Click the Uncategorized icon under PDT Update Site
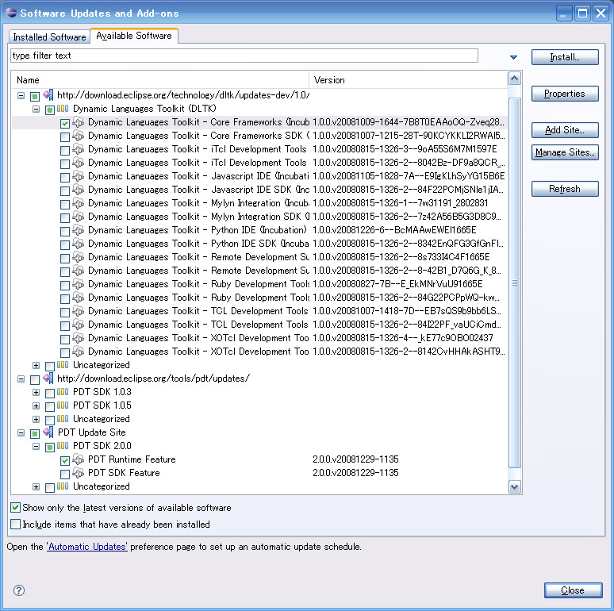614x611 pixels. [x=63, y=486]
